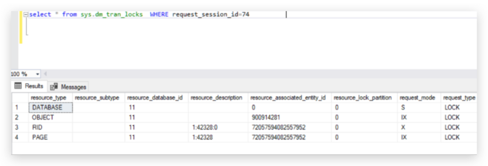The image size is (488, 166).
Task: Select the PAGE cell in row 4
Action: point(51,137)
